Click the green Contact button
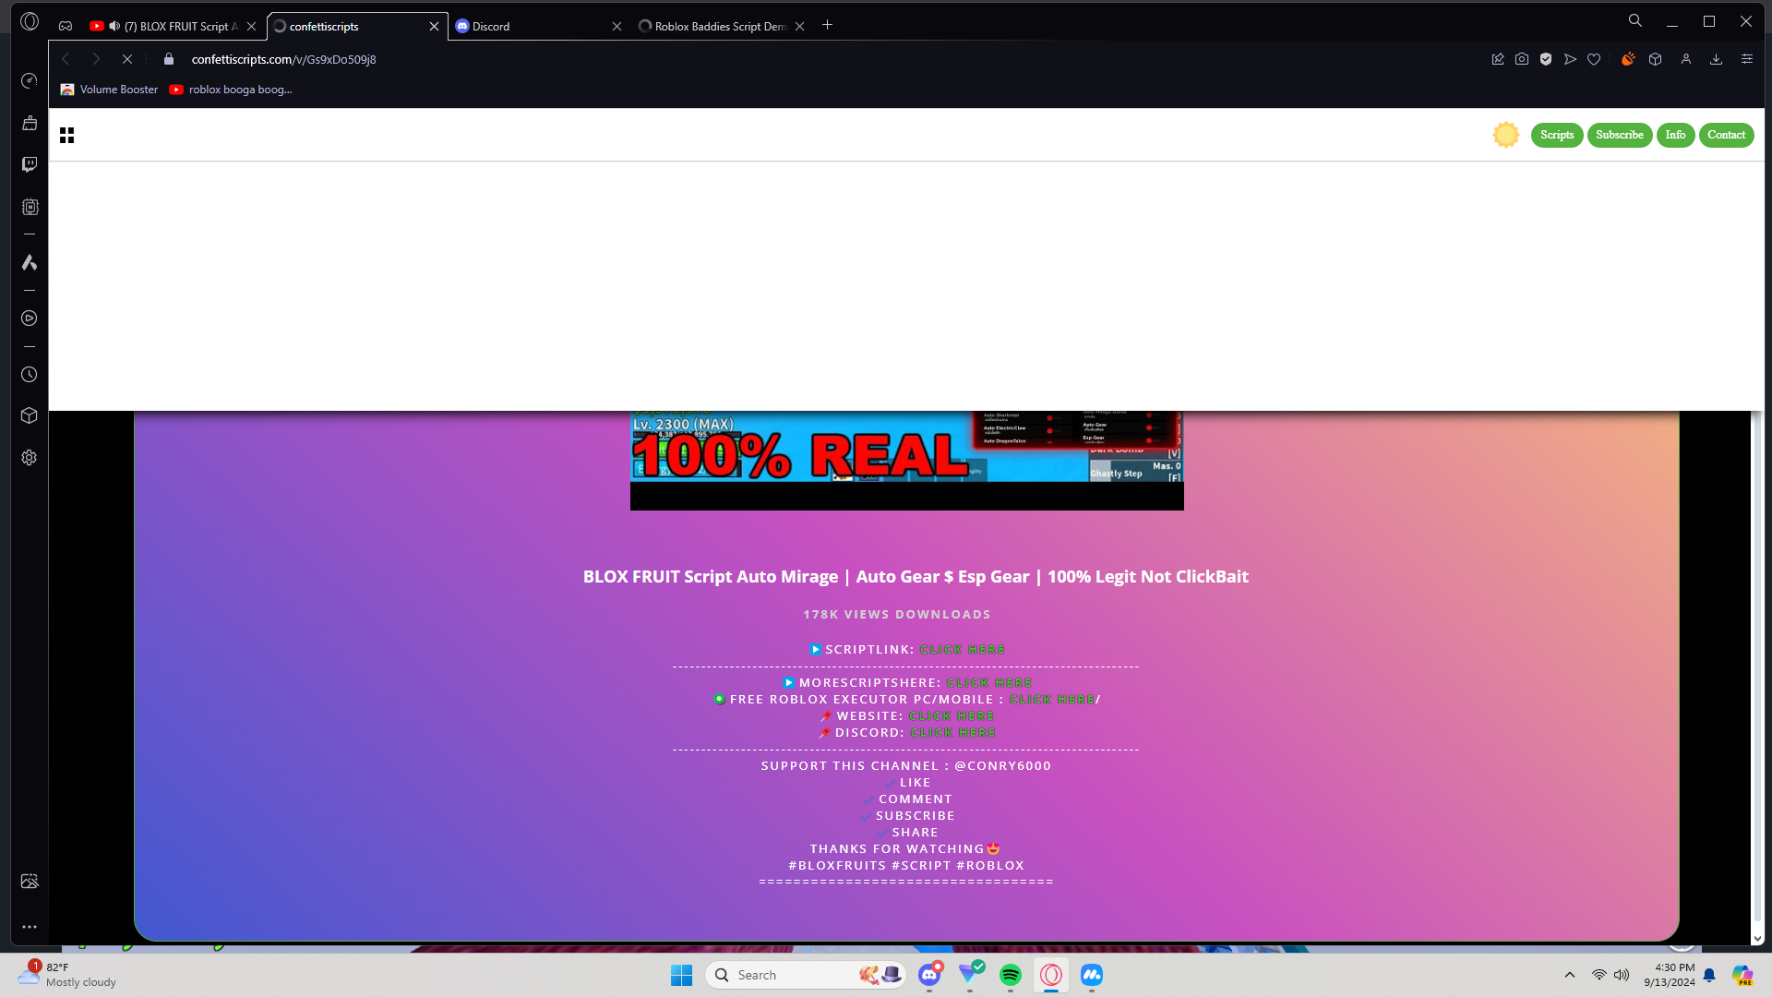The image size is (1772, 997). tap(1727, 135)
